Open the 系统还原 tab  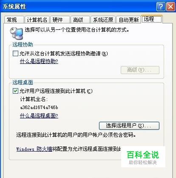pyautogui.click(x=103, y=20)
